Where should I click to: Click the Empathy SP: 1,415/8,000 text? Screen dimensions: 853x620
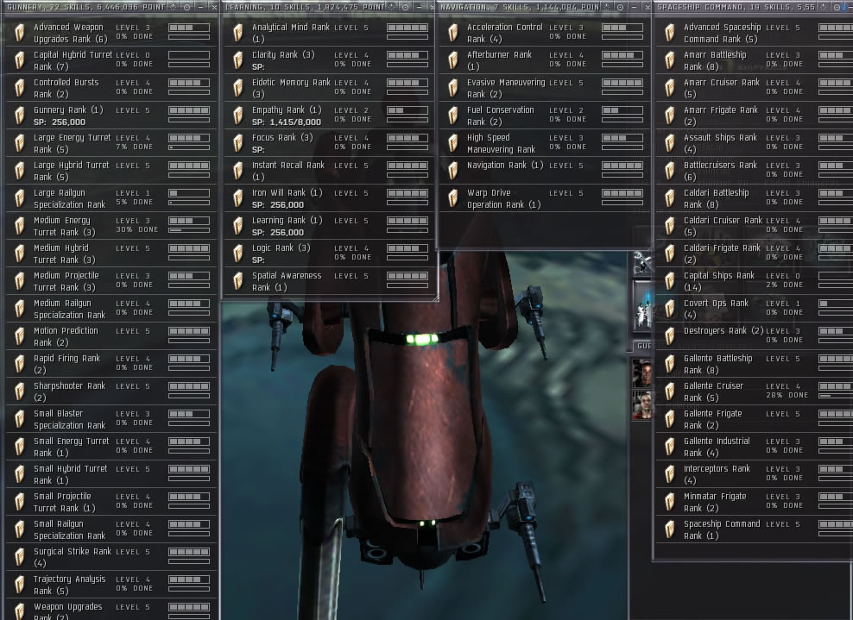(286, 122)
